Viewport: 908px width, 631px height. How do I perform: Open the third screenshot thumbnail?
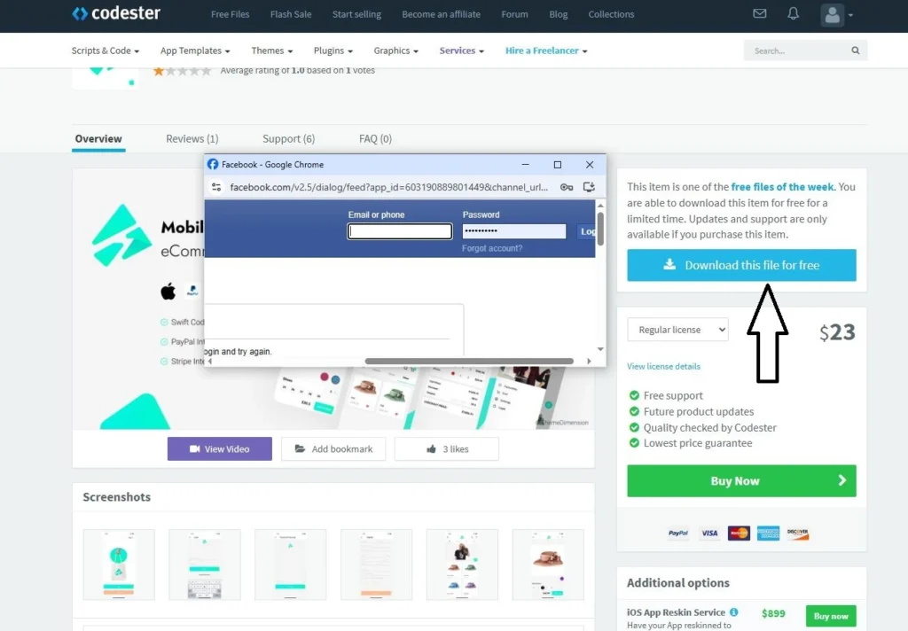click(290, 565)
